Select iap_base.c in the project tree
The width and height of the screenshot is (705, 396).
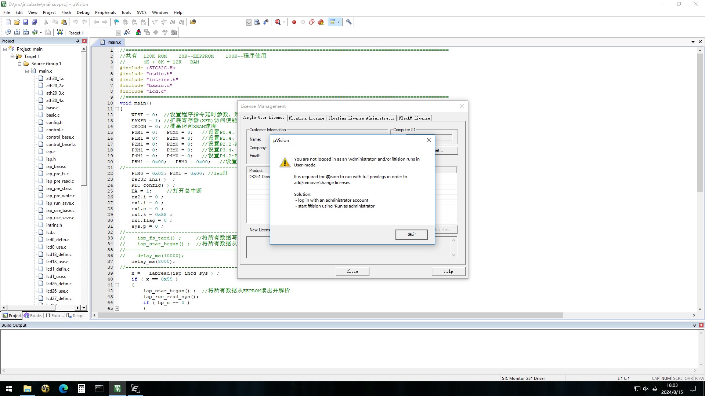click(x=56, y=166)
